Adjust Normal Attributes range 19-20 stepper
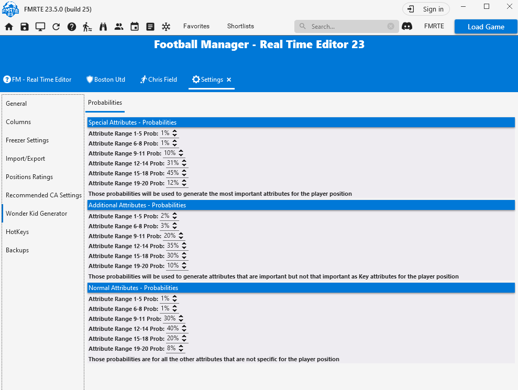Viewport: 518px width, 390px height. point(181,348)
